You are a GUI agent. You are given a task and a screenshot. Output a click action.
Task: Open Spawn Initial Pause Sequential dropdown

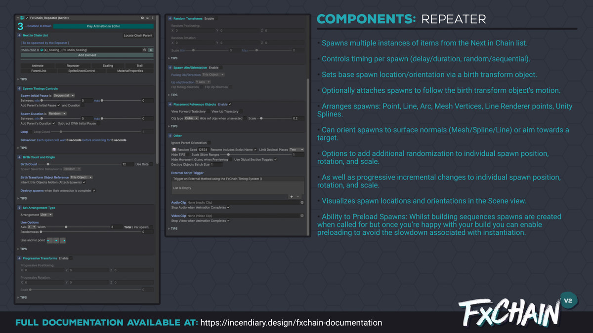64,95
